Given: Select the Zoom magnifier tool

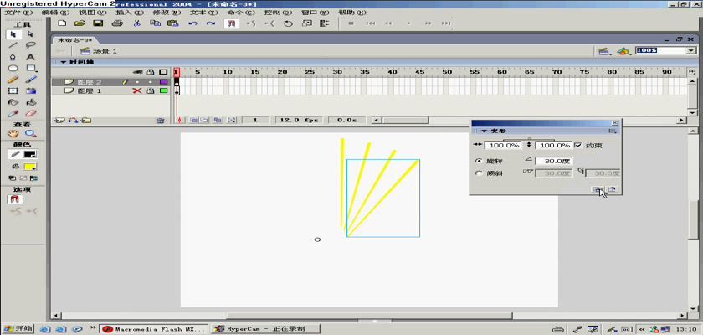Looking at the screenshot, I should coord(30,134).
